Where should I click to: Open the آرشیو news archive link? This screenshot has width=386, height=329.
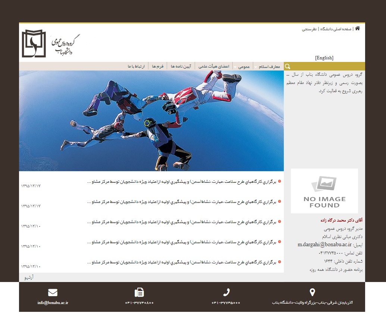pyautogui.click(x=29, y=277)
